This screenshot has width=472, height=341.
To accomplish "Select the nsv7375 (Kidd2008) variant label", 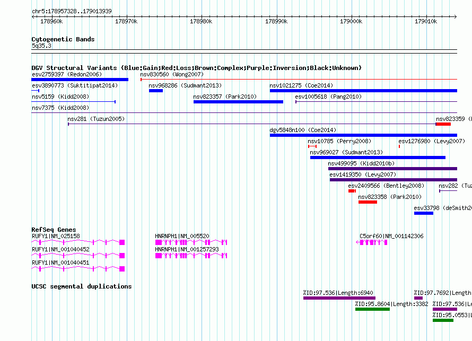I will coord(60,108).
